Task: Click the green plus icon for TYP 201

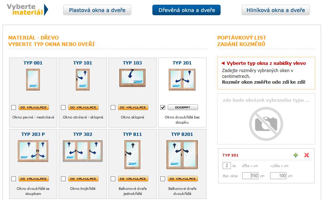Action: tap(296, 155)
